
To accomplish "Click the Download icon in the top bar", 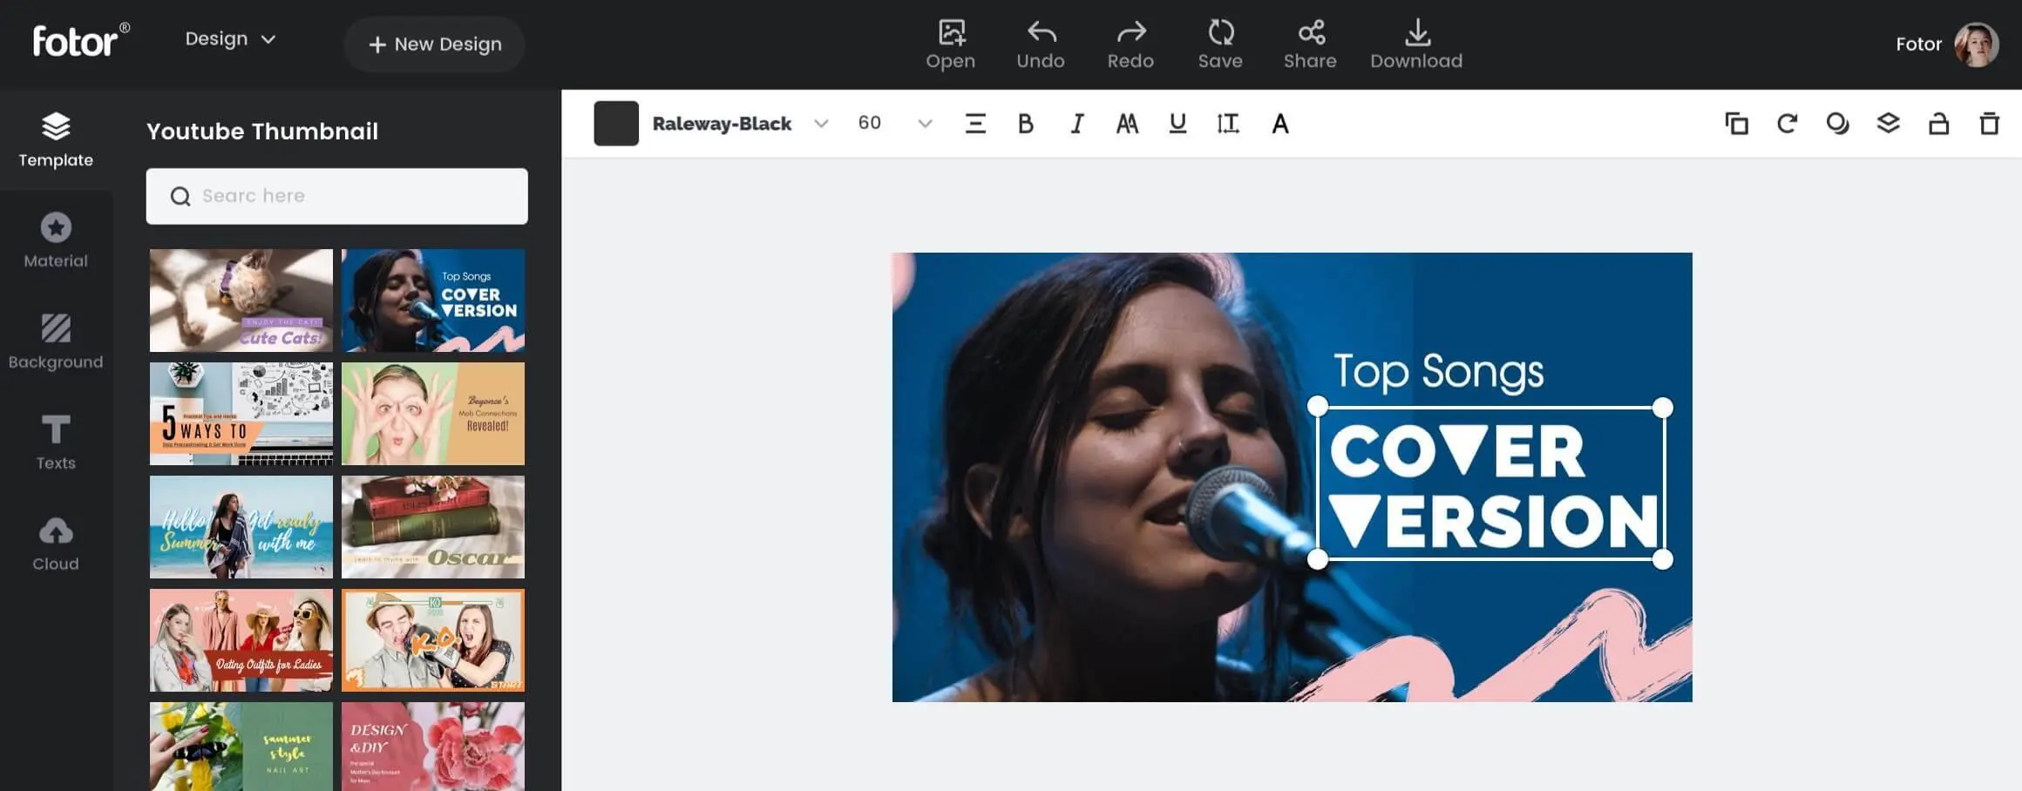I will coord(1416,33).
